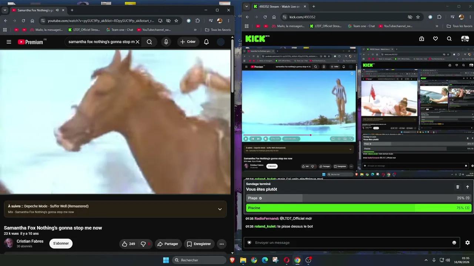Open File Explorer from the taskbar

pos(243,260)
